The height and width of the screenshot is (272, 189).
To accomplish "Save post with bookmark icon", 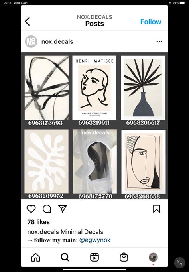I will tap(157, 209).
